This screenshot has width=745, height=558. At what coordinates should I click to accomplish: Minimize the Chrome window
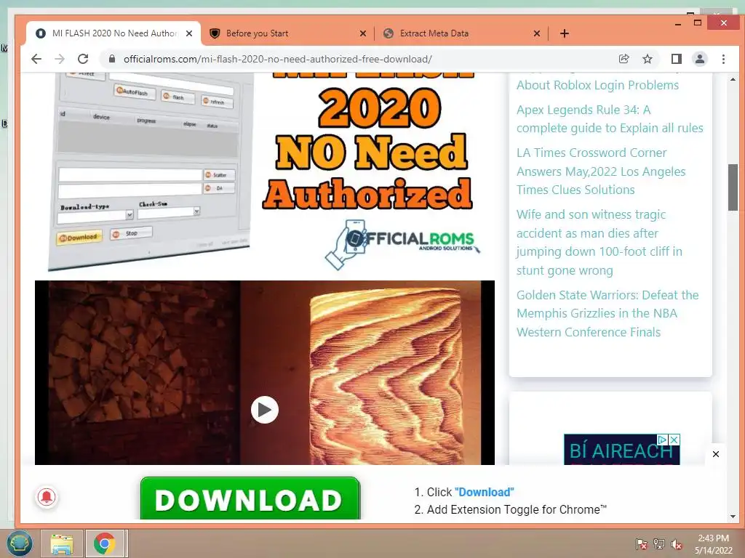678,23
